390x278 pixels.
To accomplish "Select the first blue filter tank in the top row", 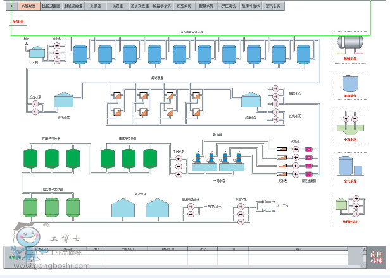I will 80,54.
